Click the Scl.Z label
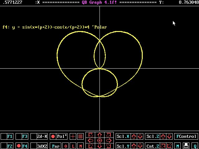This screenshot has width=199, height=149. (153, 136)
